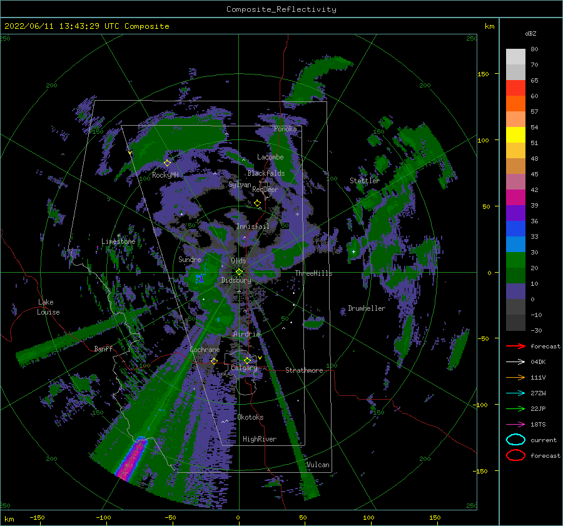Click the RockyMH label
Viewport: 563px width, 526px height.
pyautogui.click(x=165, y=175)
